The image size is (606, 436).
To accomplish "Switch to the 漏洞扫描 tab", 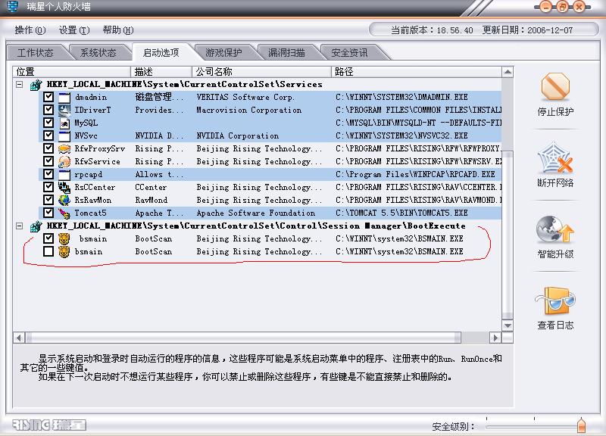I will 287,53.
